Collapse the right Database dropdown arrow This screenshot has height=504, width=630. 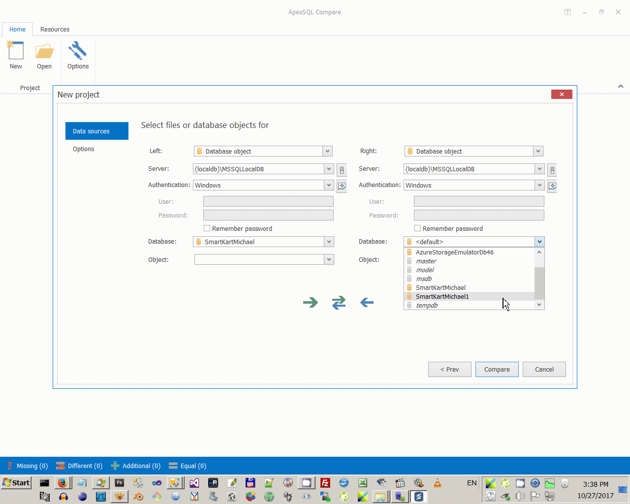pyautogui.click(x=539, y=242)
